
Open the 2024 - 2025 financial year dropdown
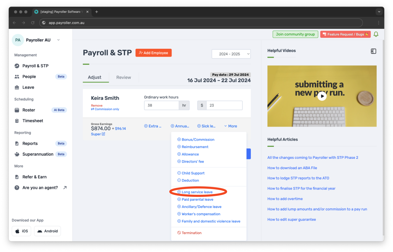point(231,54)
